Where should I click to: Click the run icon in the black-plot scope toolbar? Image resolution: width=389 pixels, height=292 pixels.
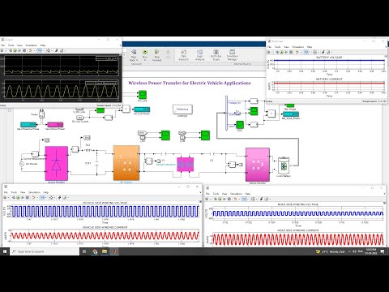15,50
